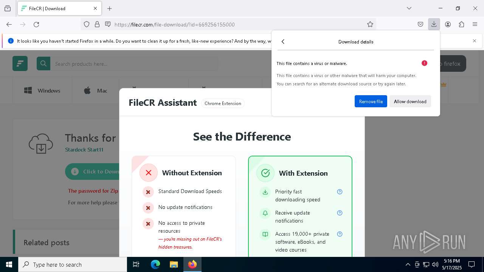This screenshot has height=272, width=484.
Task: Click the site security padlock icon
Action: click(x=97, y=24)
